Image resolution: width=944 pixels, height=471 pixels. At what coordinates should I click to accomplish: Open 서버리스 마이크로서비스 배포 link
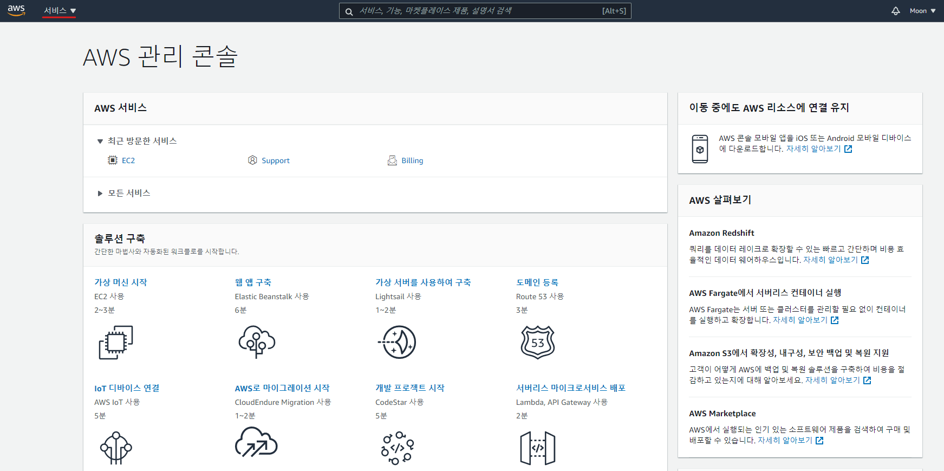click(571, 388)
